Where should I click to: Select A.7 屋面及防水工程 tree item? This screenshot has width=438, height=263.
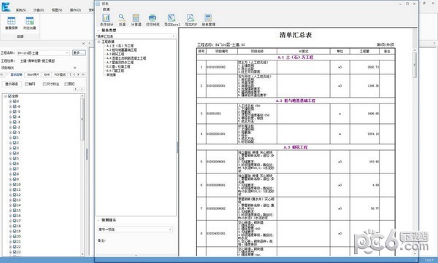(120, 63)
